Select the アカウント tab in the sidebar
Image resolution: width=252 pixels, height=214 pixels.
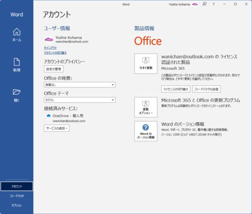click(17, 186)
